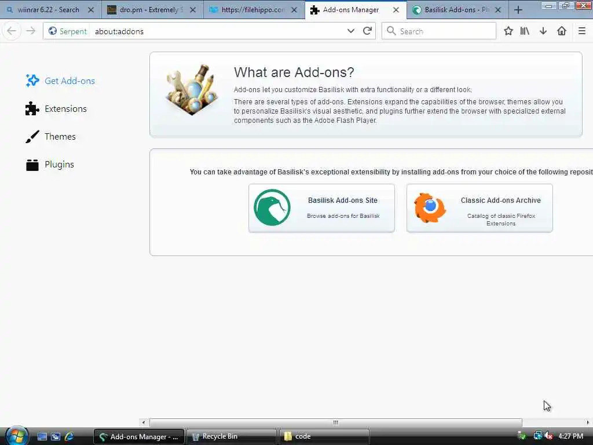593x445 pixels.
Task: Click the scrollbar right arrow
Action: 588,422
